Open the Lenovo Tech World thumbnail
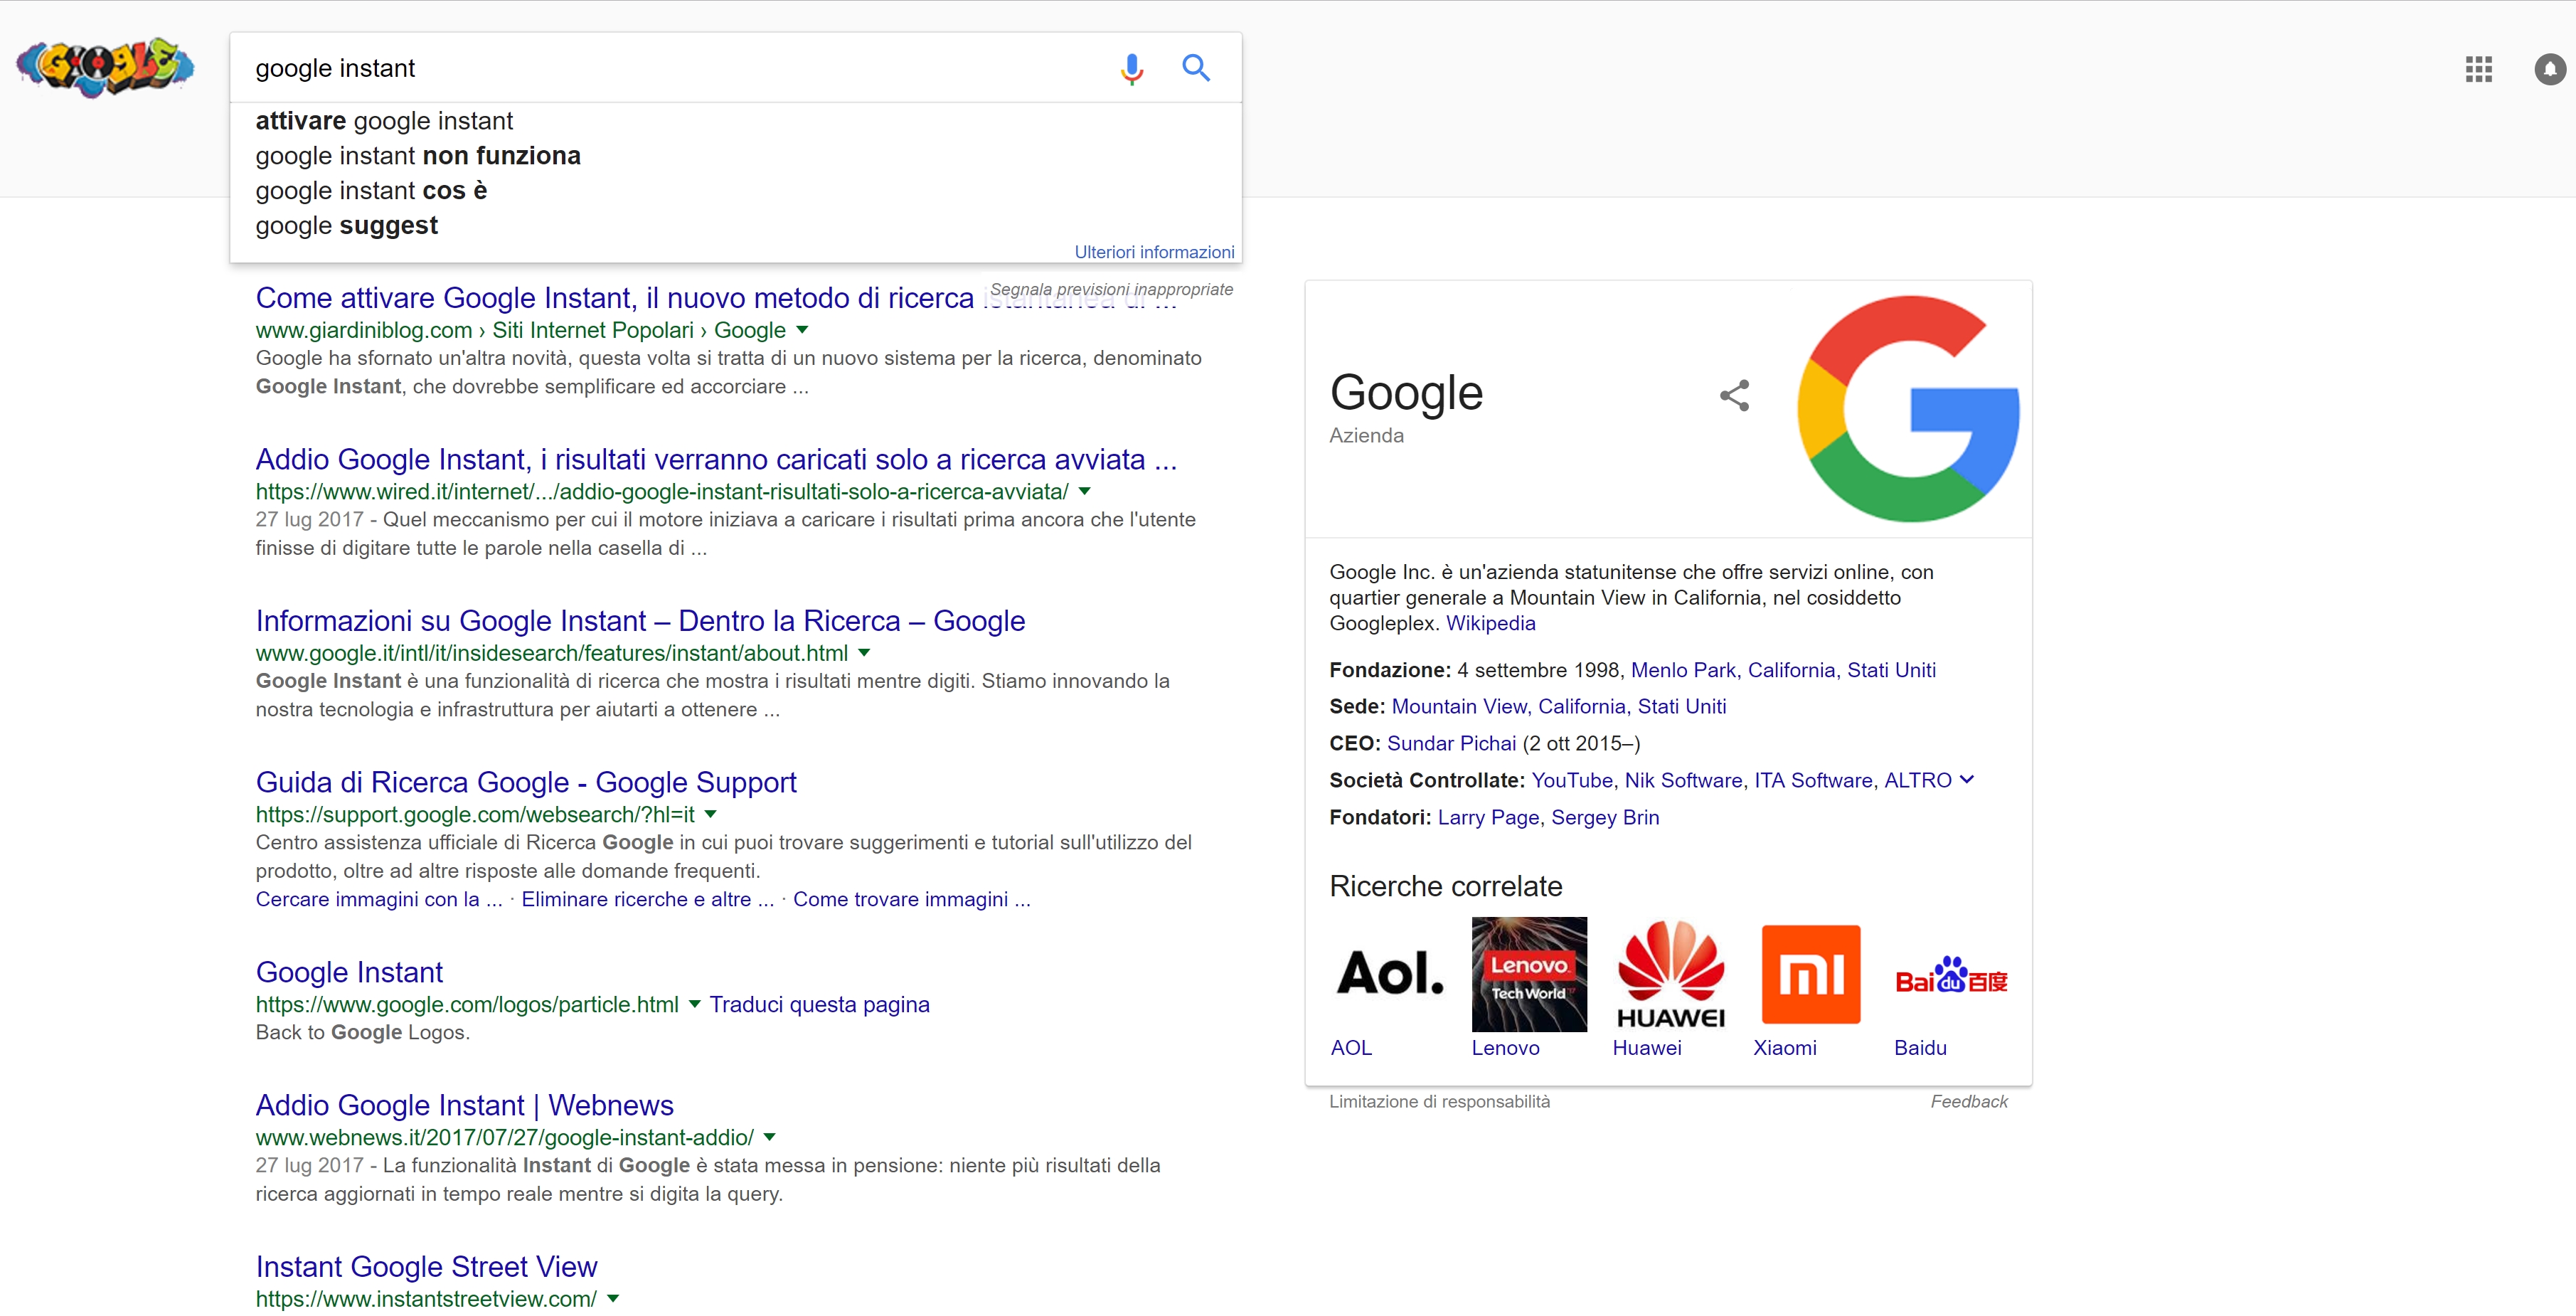2576x1316 pixels. pos(1529,974)
